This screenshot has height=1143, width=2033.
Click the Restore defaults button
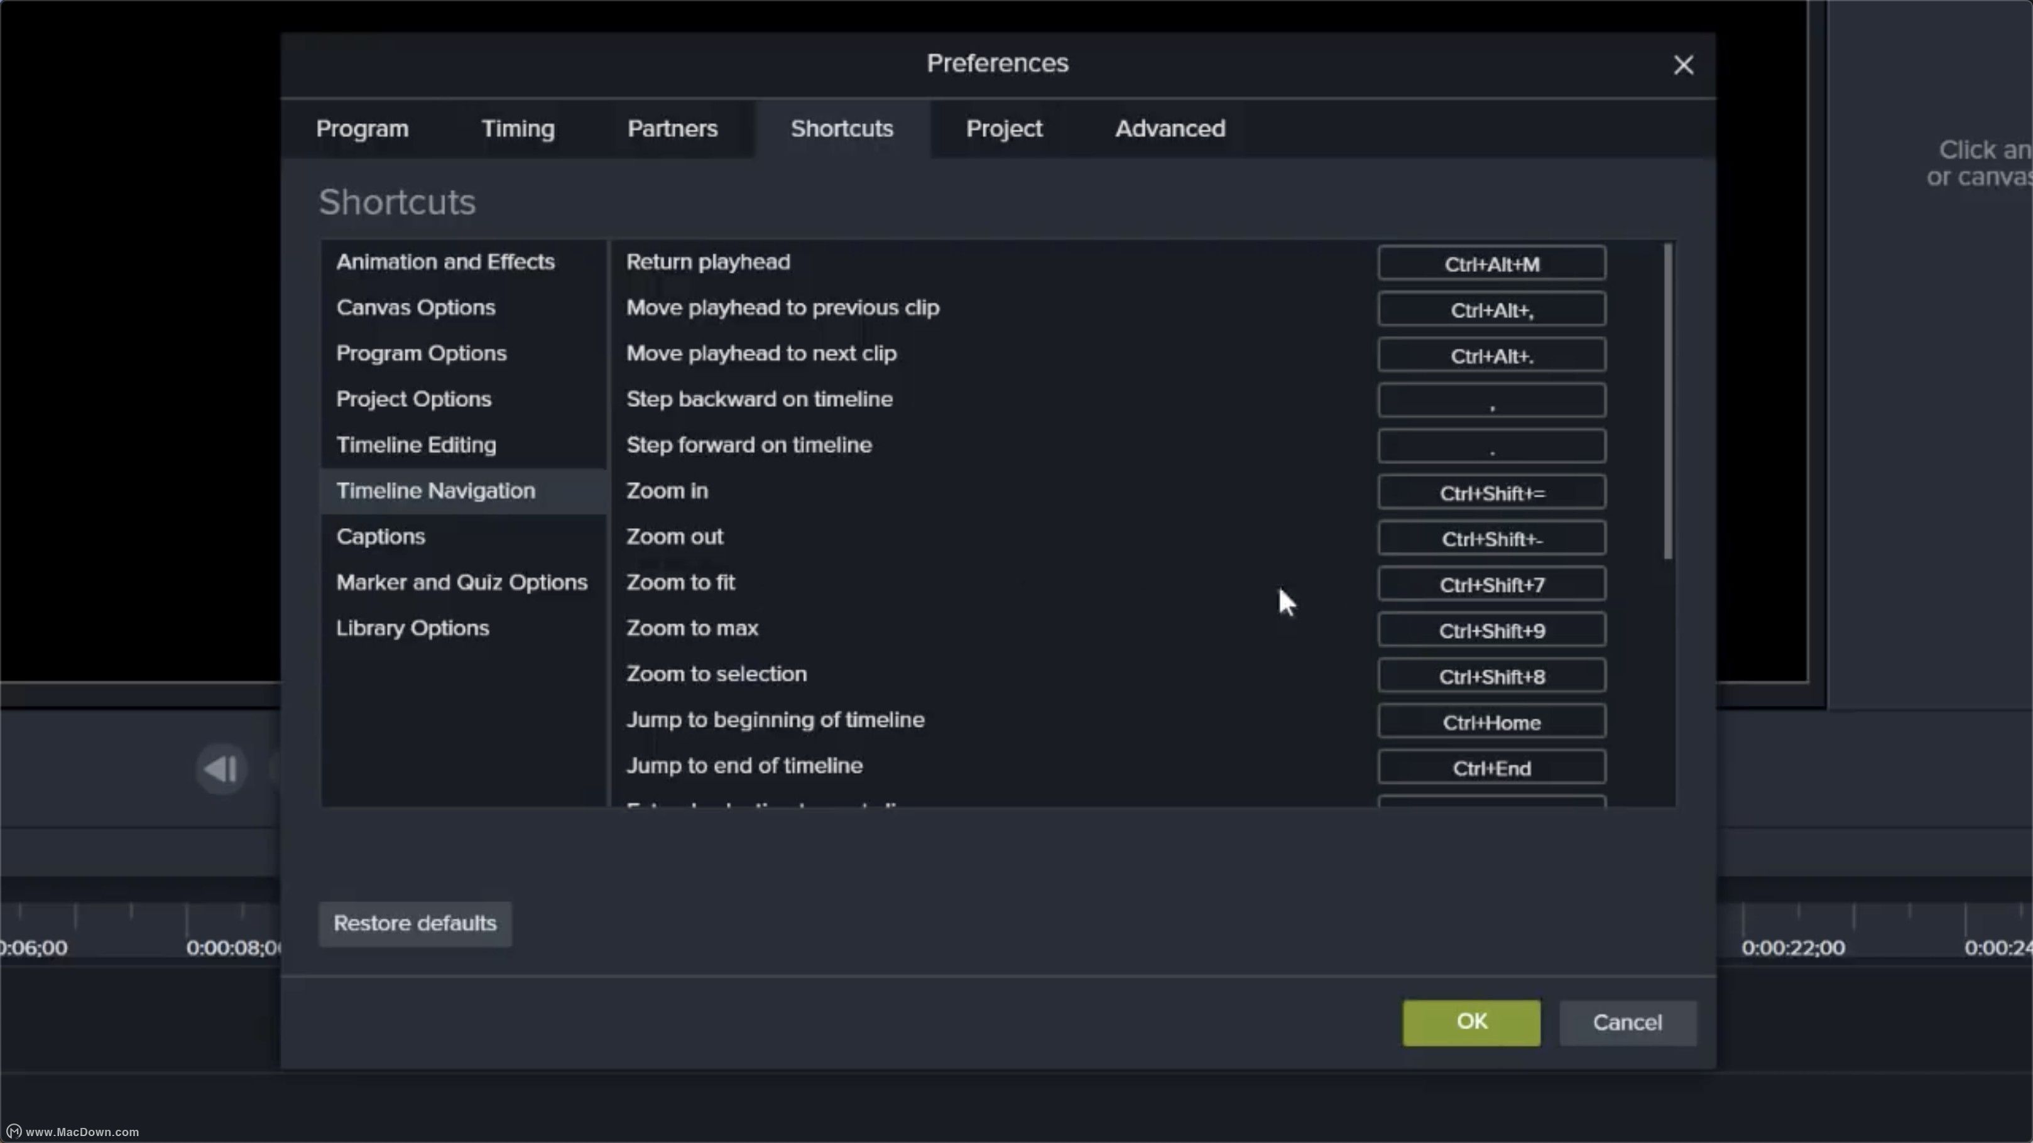[415, 923]
